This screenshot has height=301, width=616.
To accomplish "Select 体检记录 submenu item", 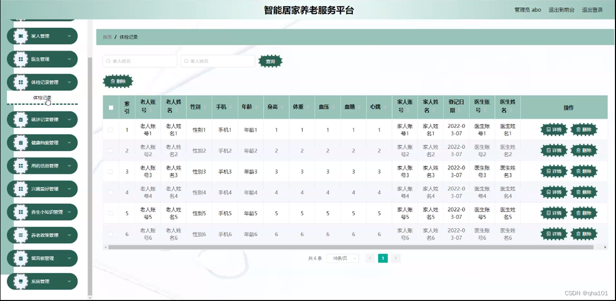I will point(42,98).
